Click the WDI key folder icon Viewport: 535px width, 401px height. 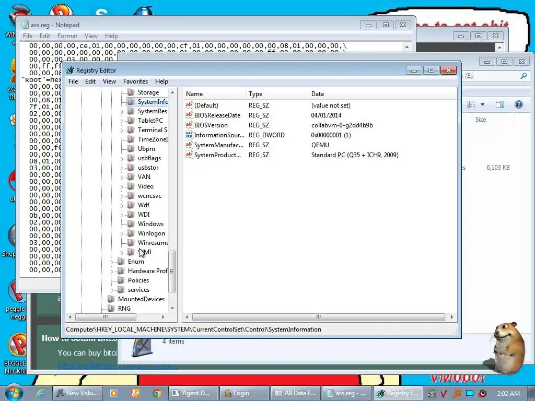point(131,215)
